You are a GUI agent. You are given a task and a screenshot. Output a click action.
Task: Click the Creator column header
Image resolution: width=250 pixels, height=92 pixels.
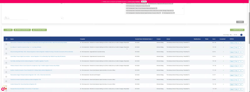click(159, 39)
